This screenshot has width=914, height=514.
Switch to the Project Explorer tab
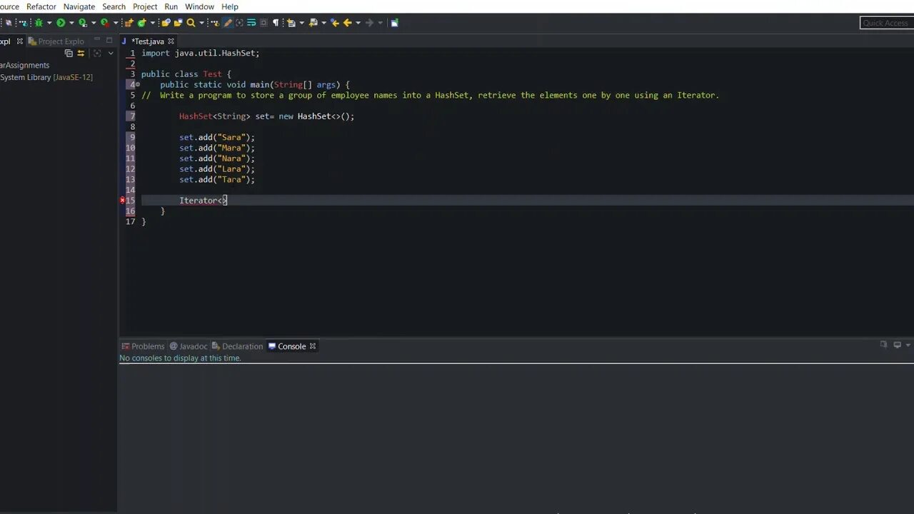pyautogui.click(x=56, y=41)
